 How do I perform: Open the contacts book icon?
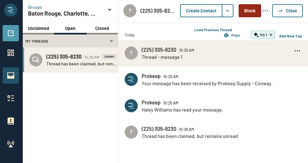pyautogui.click(x=11, y=121)
